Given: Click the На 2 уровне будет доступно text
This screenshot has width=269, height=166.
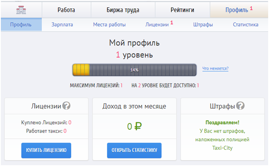Looking at the screenshot, I should pyautogui.click(x=165, y=85).
